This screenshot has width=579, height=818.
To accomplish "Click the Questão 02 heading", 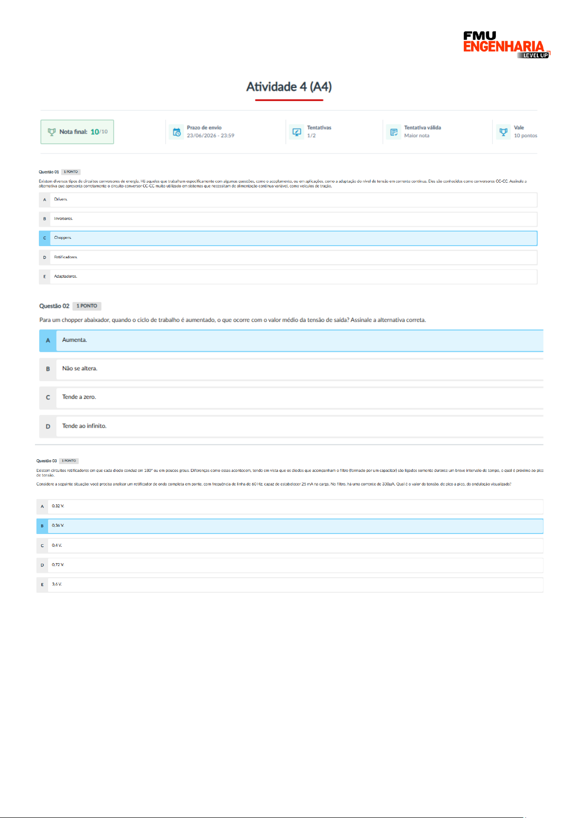I will click(x=54, y=306).
